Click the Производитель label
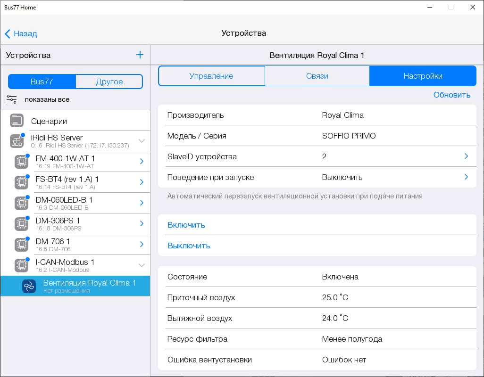The width and height of the screenshot is (484, 377). click(x=195, y=115)
